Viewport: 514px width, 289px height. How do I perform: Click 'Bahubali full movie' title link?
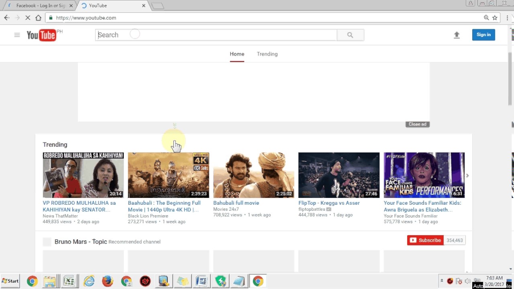click(236, 203)
